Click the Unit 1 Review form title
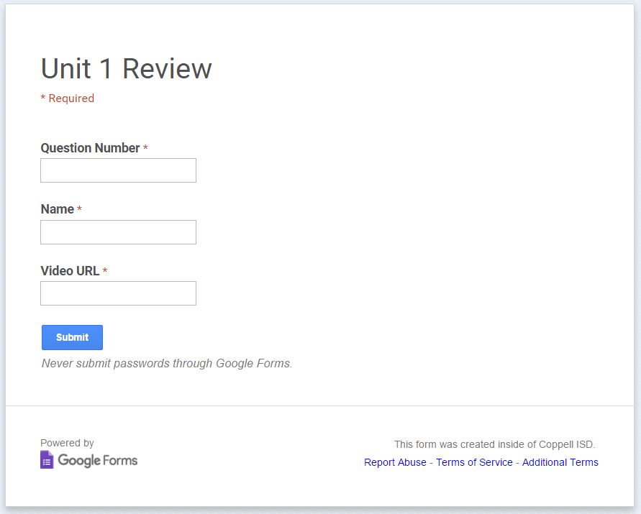This screenshot has height=514, width=641. pos(126,69)
